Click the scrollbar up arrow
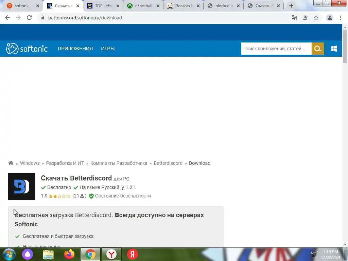Screen dimensions: 348x261 tap(345, 27)
